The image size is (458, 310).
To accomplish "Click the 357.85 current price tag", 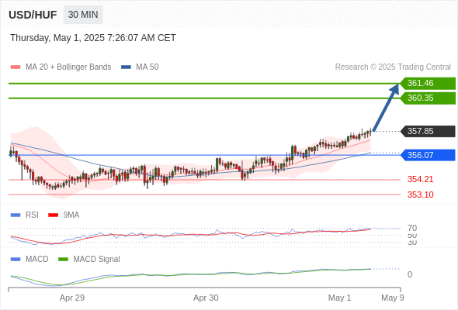I will pyautogui.click(x=428, y=131).
